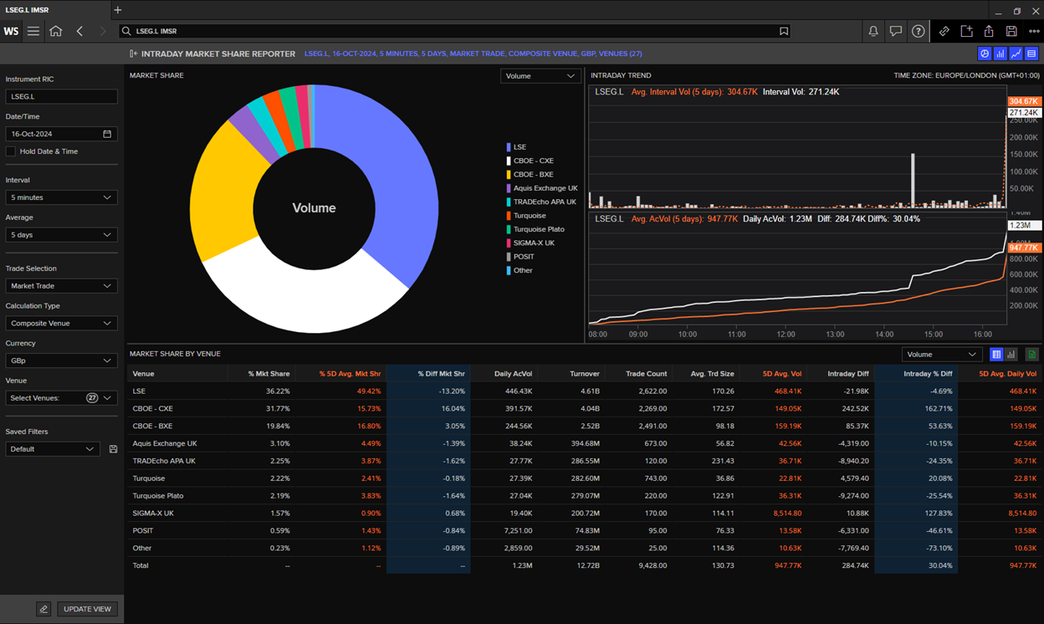The height and width of the screenshot is (624, 1044).
Task: Export venue table to Excel
Action: (x=1031, y=354)
